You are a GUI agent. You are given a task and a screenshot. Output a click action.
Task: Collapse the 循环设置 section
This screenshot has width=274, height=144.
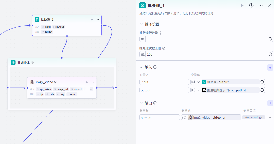(x=141, y=24)
